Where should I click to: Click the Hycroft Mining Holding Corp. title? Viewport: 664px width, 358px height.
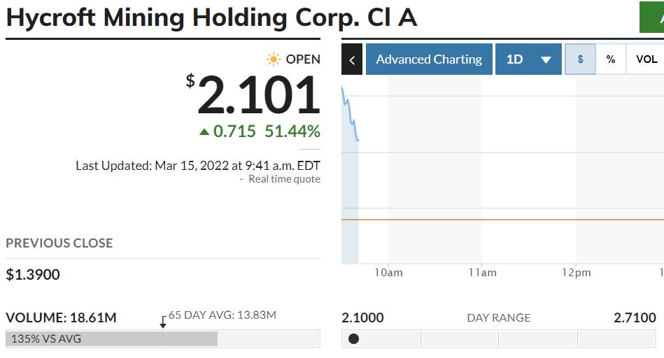pos(211,17)
